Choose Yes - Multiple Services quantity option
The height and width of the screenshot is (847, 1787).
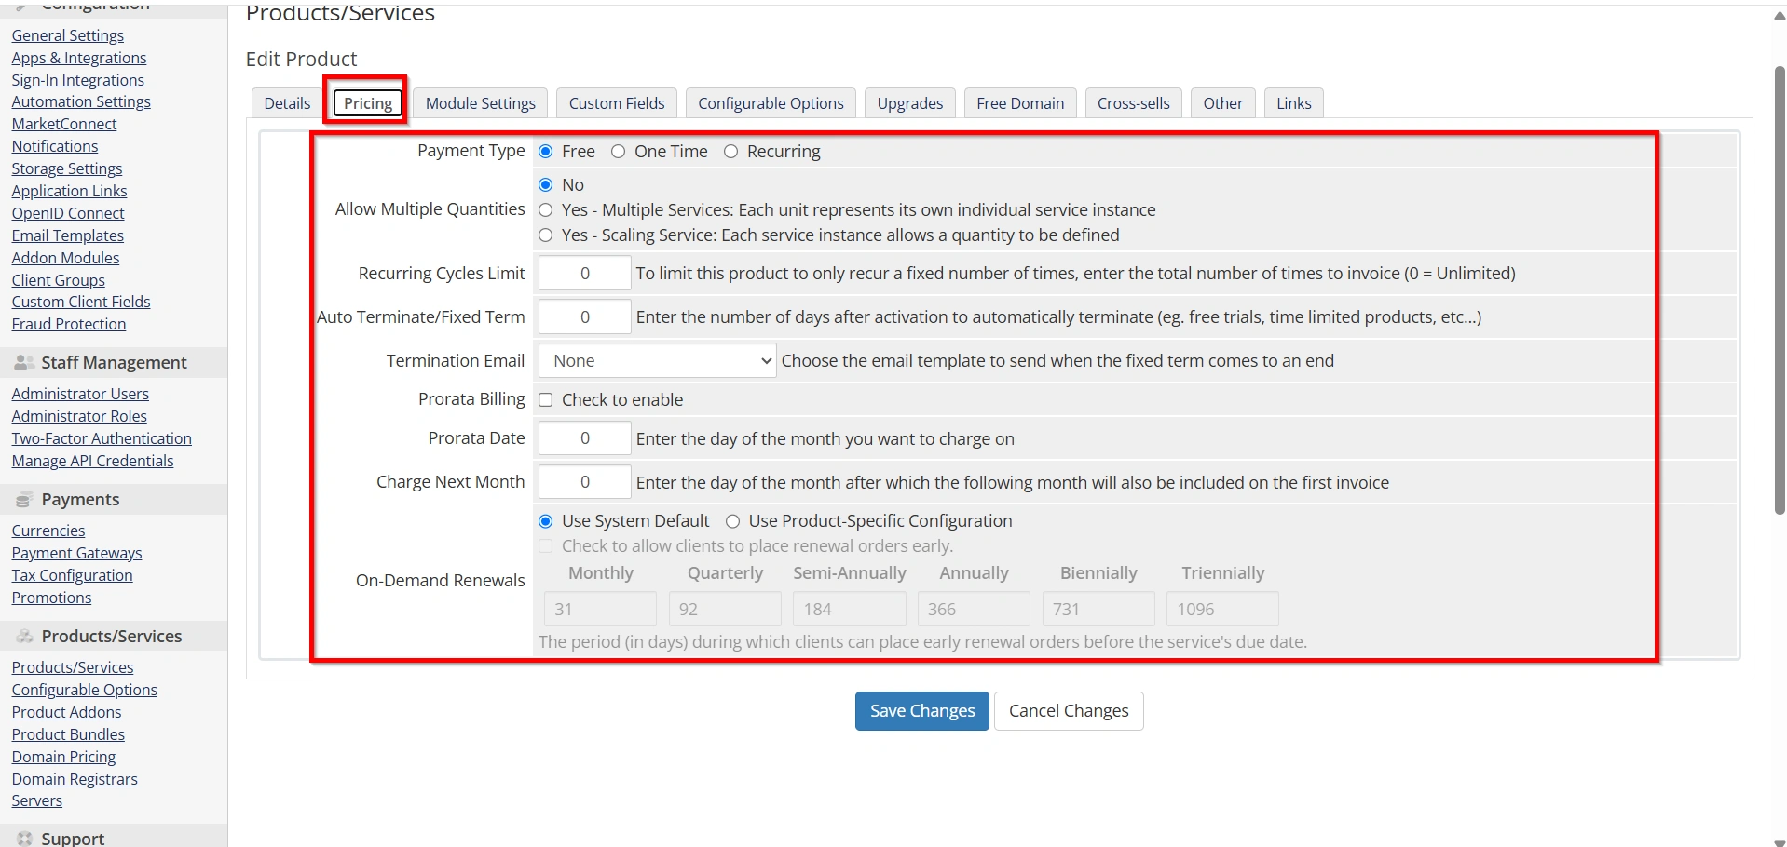[546, 210]
